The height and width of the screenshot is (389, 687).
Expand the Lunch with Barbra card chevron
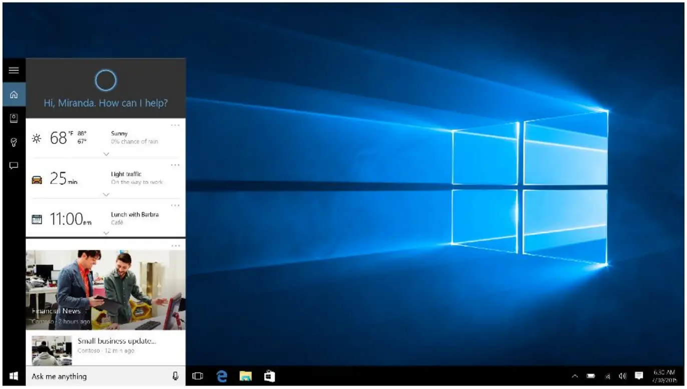(x=106, y=233)
